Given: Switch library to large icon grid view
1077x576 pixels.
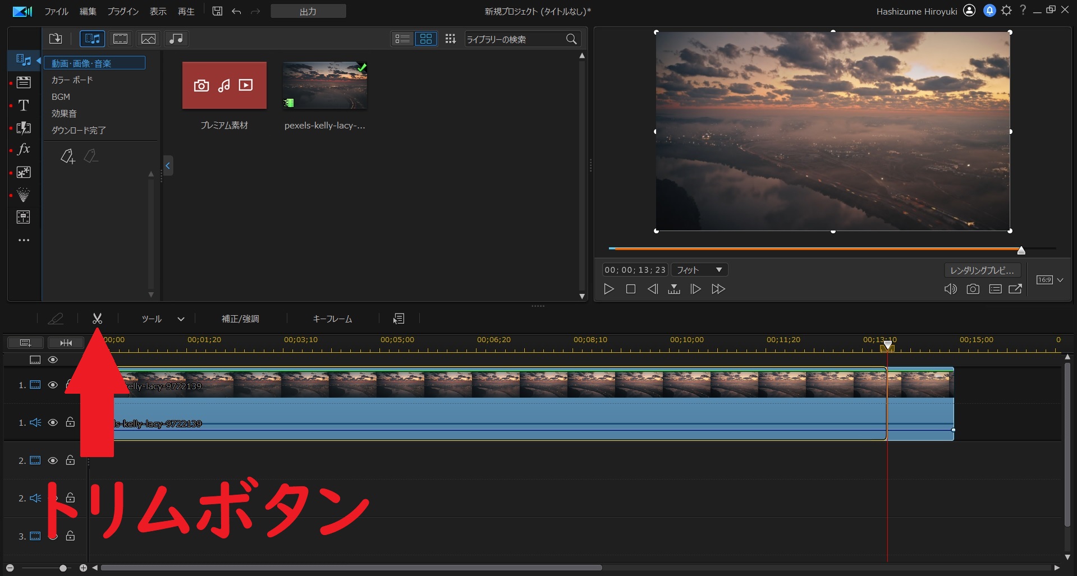Looking at the screenshot, I should (x=426, y=39).
